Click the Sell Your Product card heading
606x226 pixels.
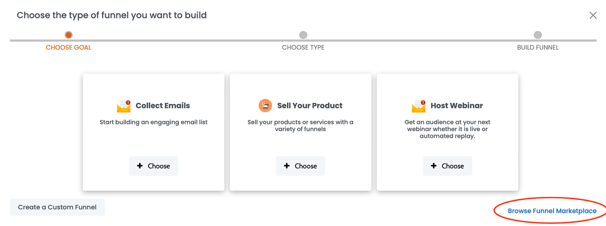coord(310,106)
